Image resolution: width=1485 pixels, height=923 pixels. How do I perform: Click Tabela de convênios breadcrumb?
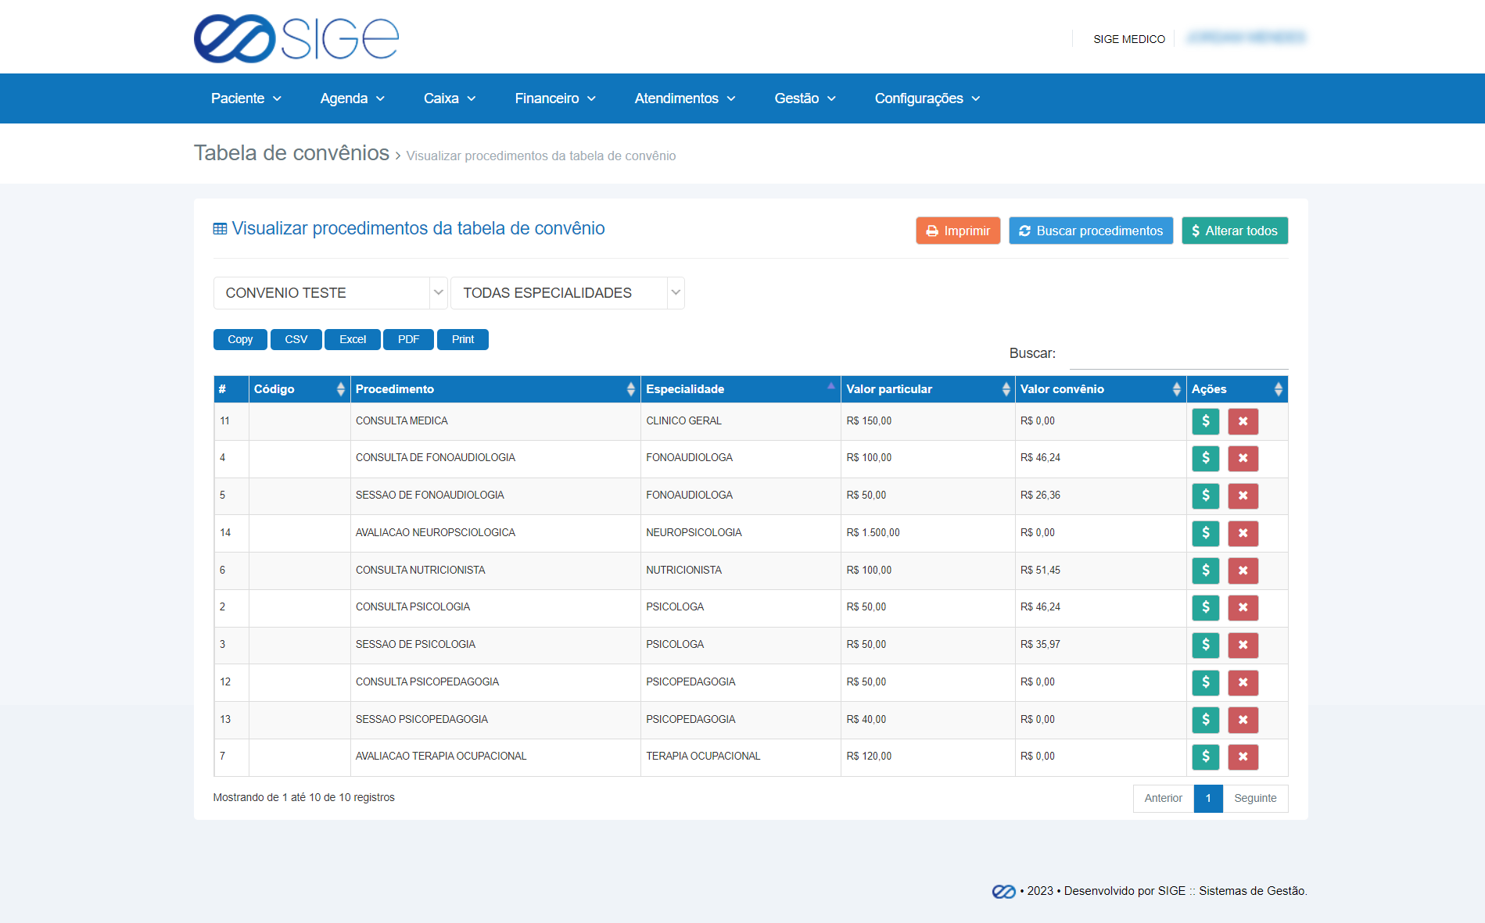pyautogui.click(x=292, y=153)
